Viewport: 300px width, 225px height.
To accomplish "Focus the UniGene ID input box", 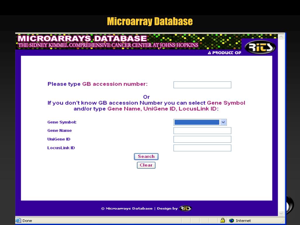I will (x=202, y=139).
